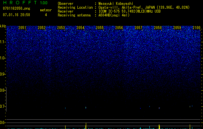
Task: Click the antenna A504HB(yagi 4el) text
Action: pos(114,15)
